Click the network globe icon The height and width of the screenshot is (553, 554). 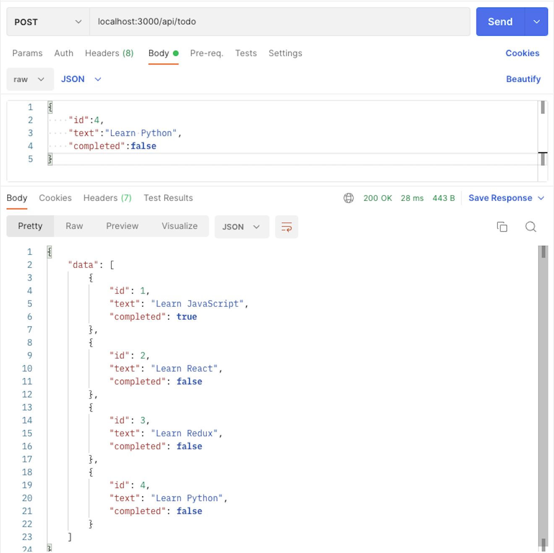[x=348, y=198]
